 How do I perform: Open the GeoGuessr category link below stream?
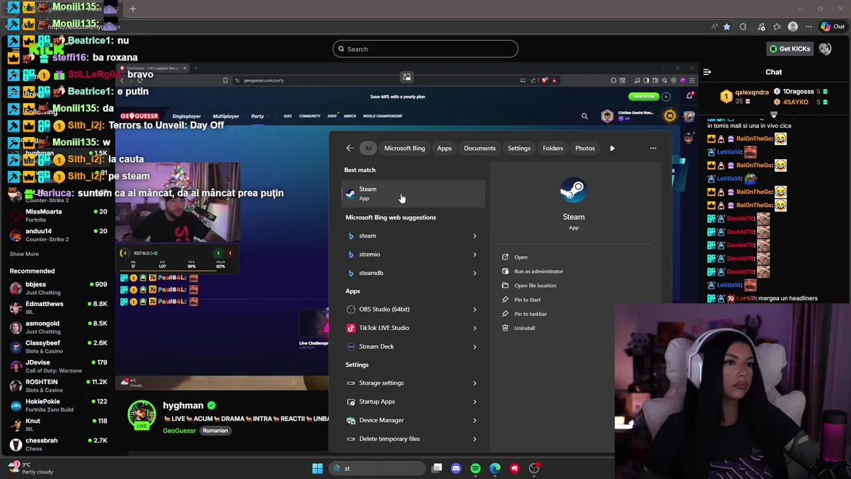pyautogui.click(x=180, y=430)
